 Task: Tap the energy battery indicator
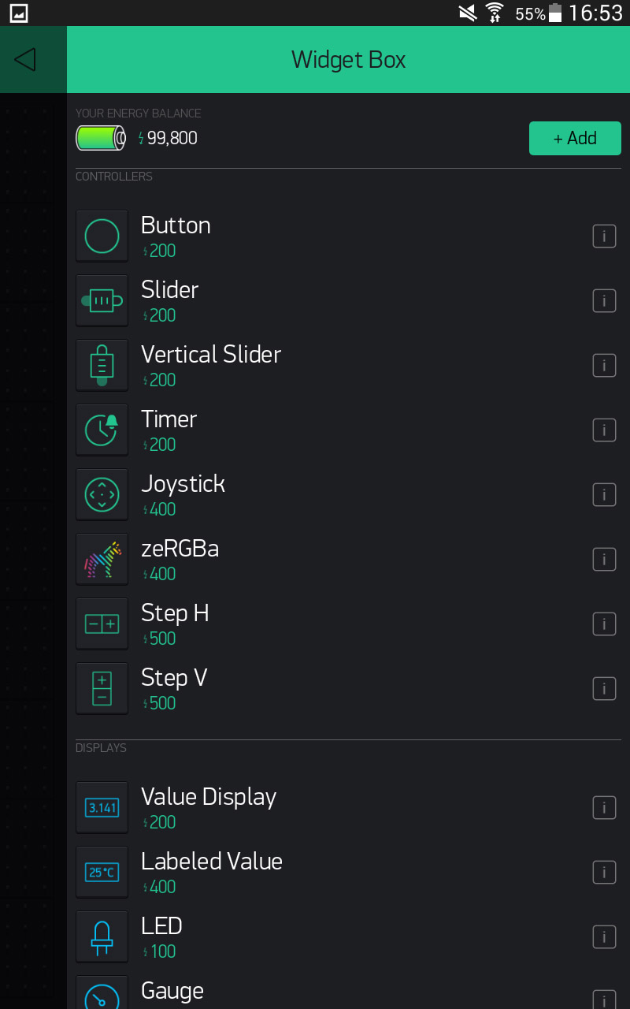(101, 139)
